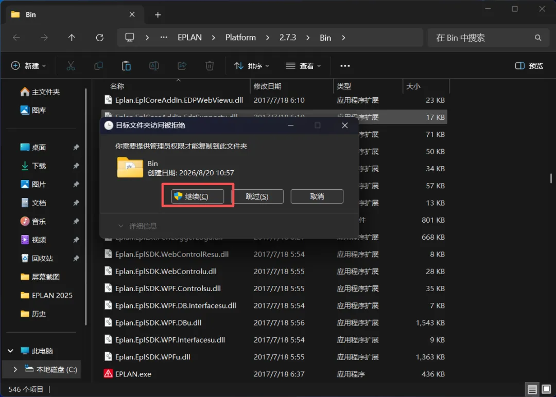Image resolution: width=556 pixels, height=397 pixels.
Task: Select Eplan.EplSDK.WPF.DBu.dll file
Action: 275,322
